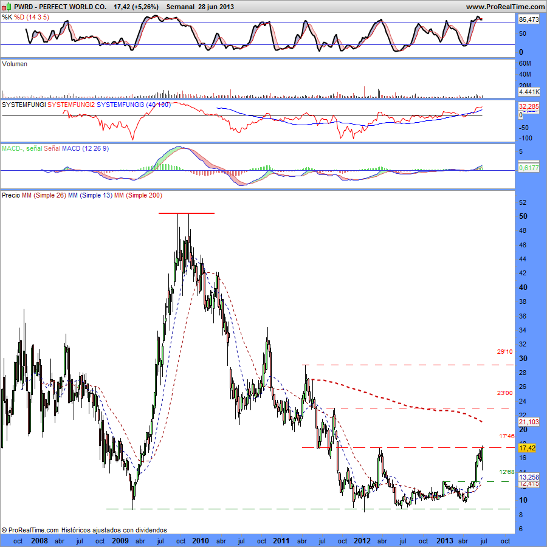Click the MM (Simple 13) moving average label
The height and width of the screenshot is (547, 547).
(90, 195)
